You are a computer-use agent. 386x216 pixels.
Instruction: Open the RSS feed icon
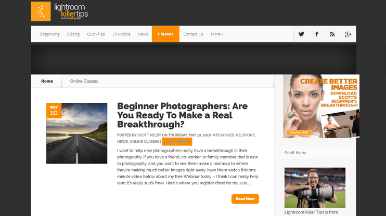(332, 34)
